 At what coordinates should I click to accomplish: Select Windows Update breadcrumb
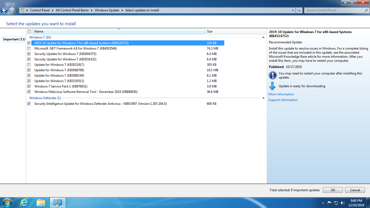(x=107, y=10)
